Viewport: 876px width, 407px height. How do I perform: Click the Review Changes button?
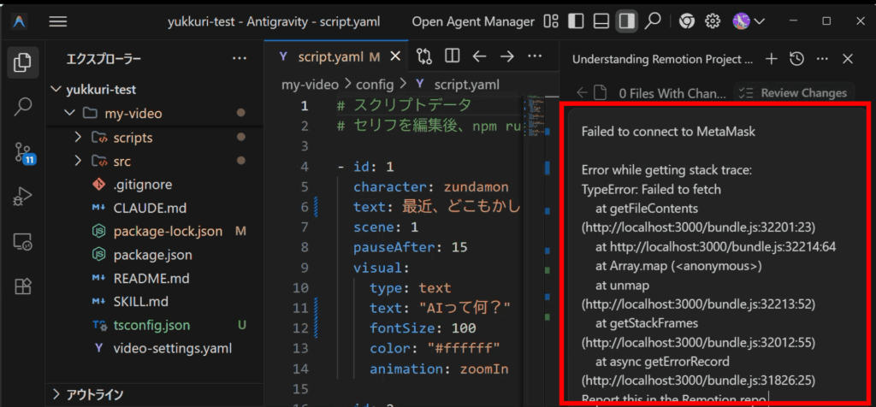795,92
